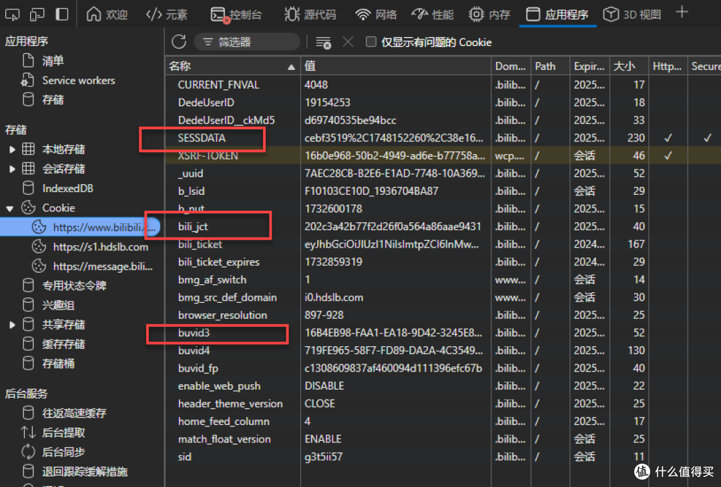Expand the 本地存储 tree arrow
721x487 pixels.
(12, 149)
